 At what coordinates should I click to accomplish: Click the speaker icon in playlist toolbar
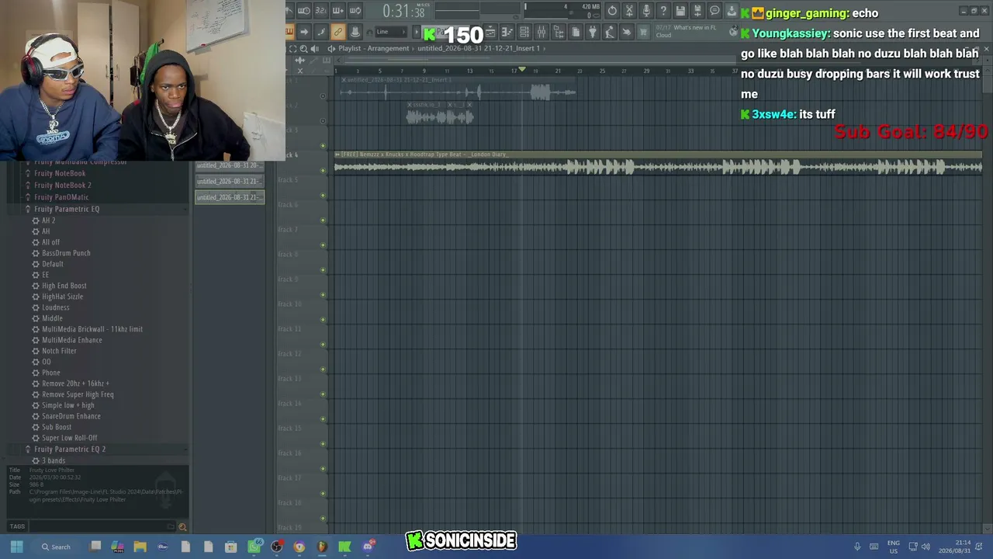tap(314, 48)
